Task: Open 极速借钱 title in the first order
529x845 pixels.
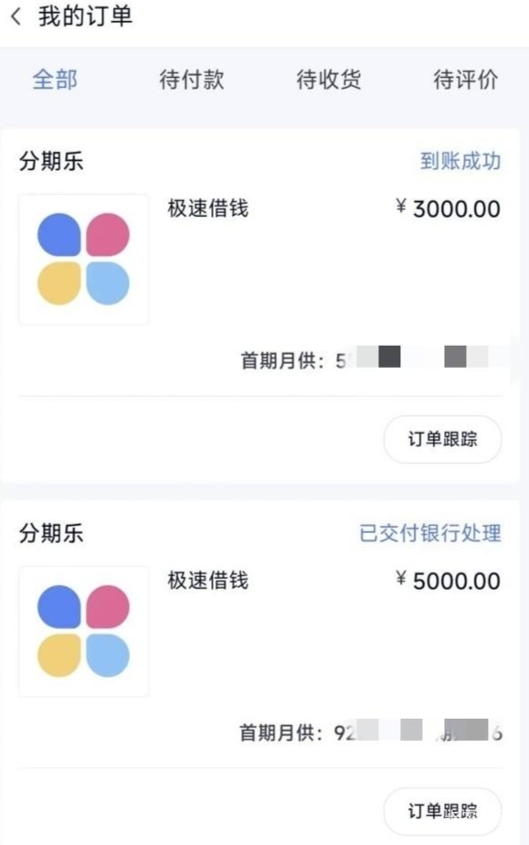Action: click(207, 208)
